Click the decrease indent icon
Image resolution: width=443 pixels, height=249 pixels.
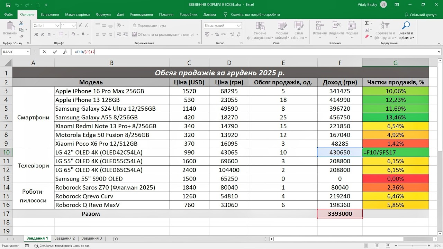120,34
